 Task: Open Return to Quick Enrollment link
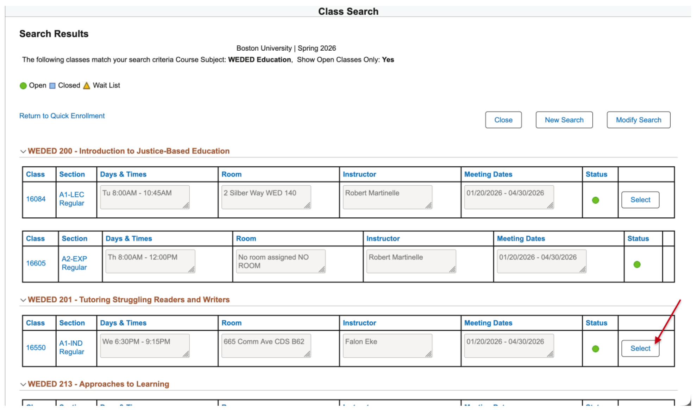[62, 116]
